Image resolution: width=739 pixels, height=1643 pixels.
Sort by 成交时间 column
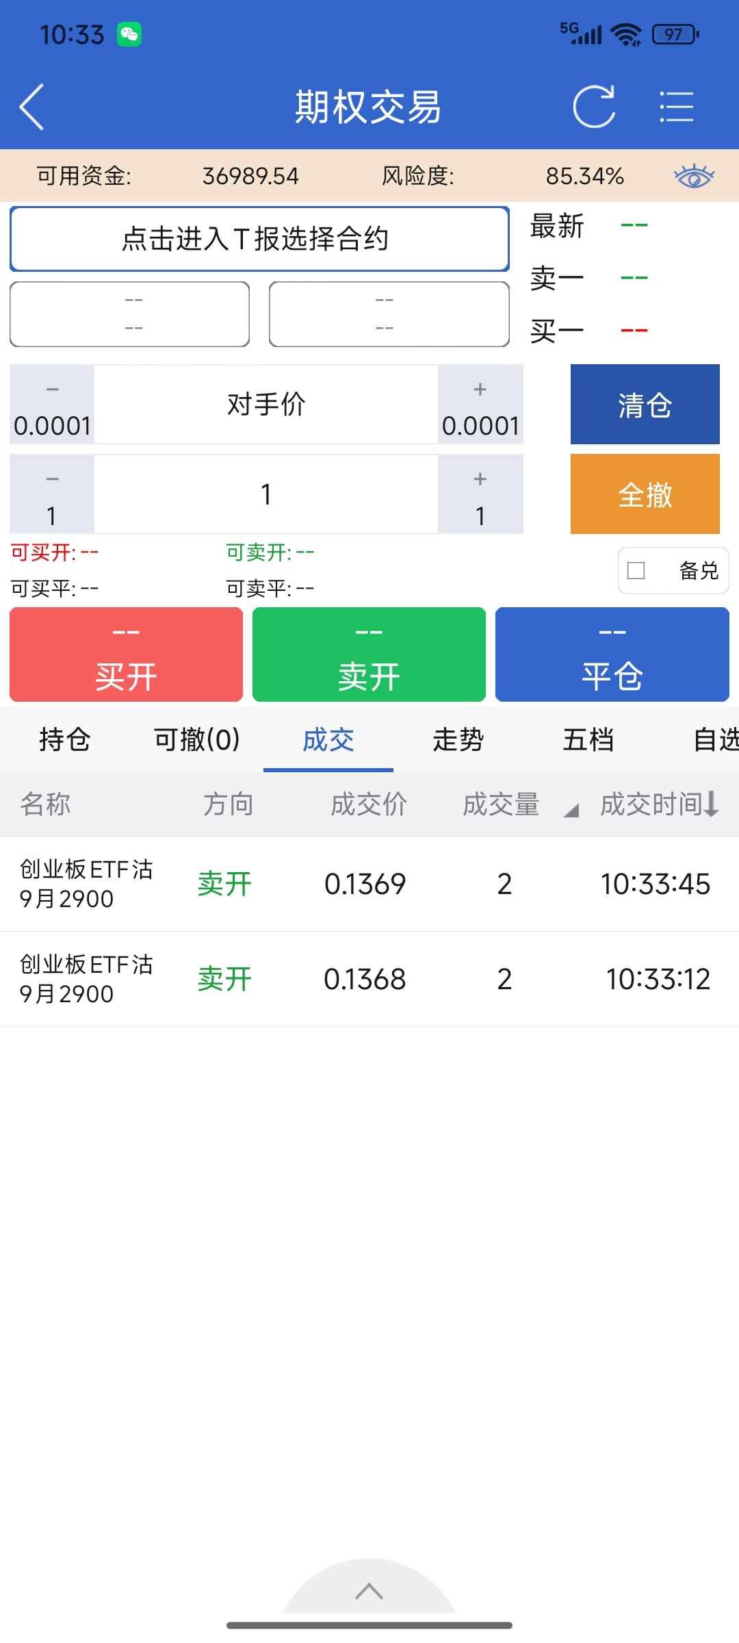658,804
